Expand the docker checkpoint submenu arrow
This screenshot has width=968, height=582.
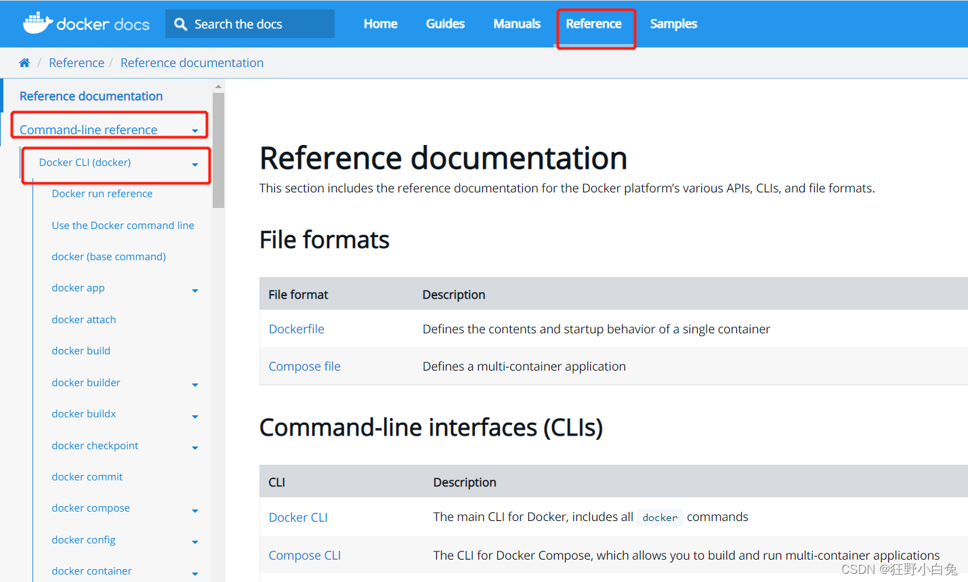(195, 448)
